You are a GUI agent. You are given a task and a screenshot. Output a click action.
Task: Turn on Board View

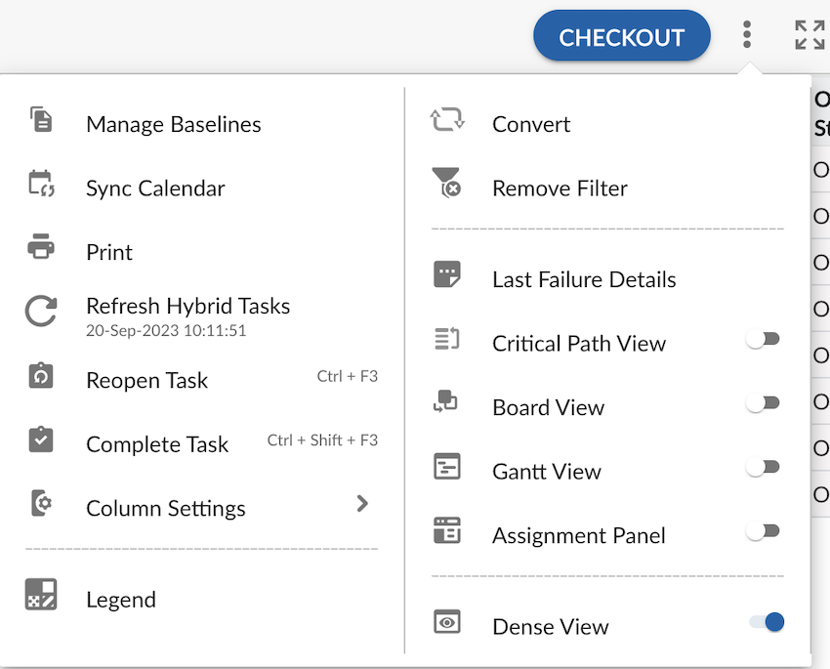763,401
